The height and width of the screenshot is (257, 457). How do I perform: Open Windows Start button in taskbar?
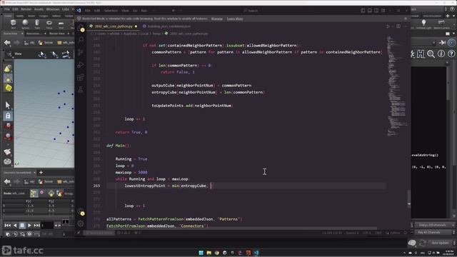click(x=201, y=253)
